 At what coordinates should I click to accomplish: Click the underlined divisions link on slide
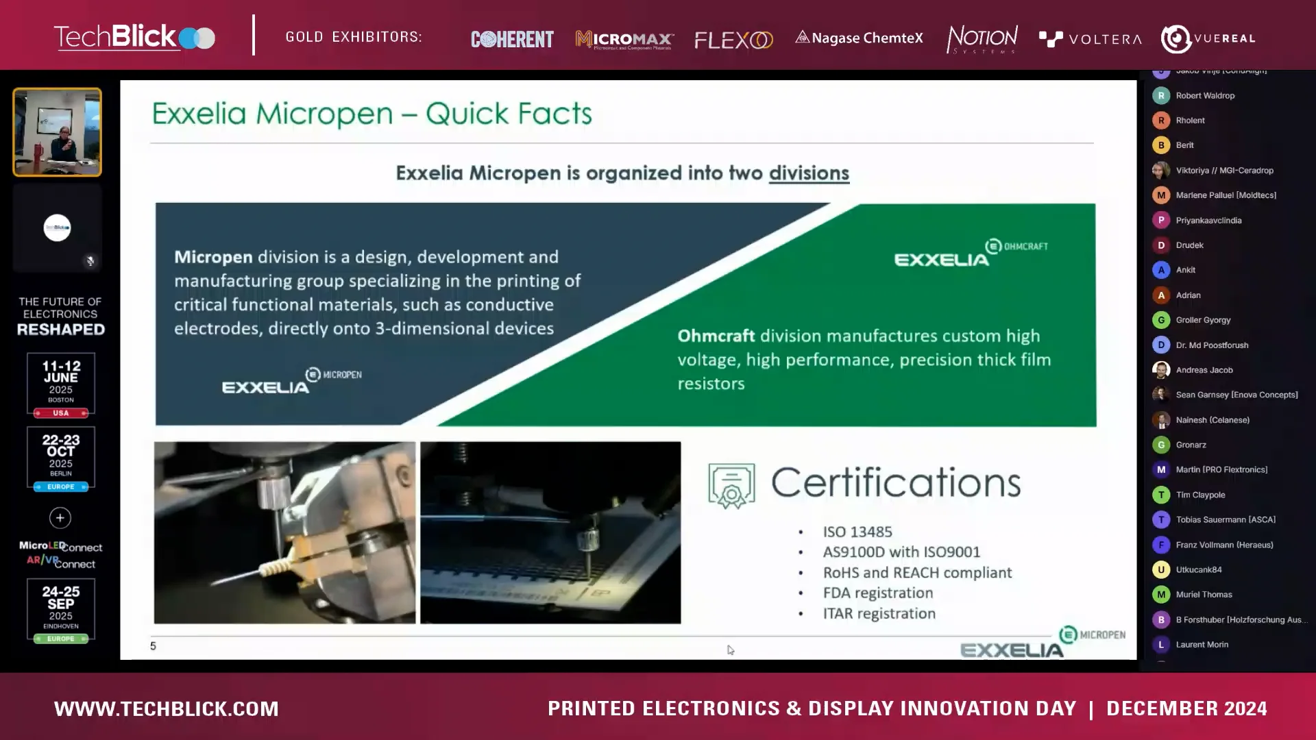(809, 173)
